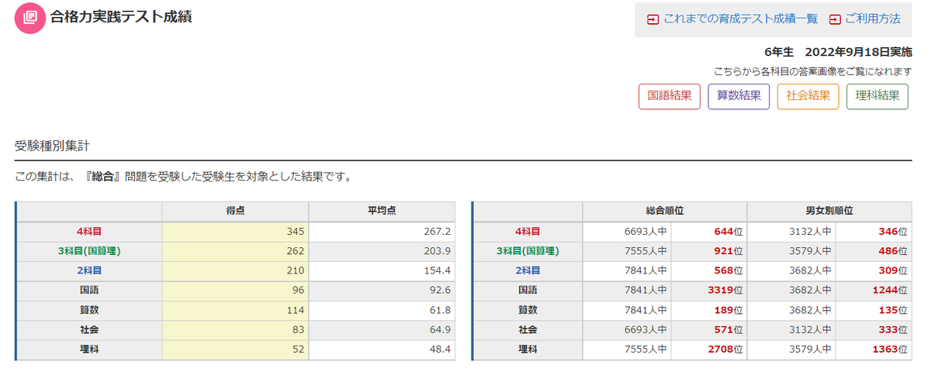View the 理科結果 answer sheet
931x372 pixels.
(x=877, y=96)
